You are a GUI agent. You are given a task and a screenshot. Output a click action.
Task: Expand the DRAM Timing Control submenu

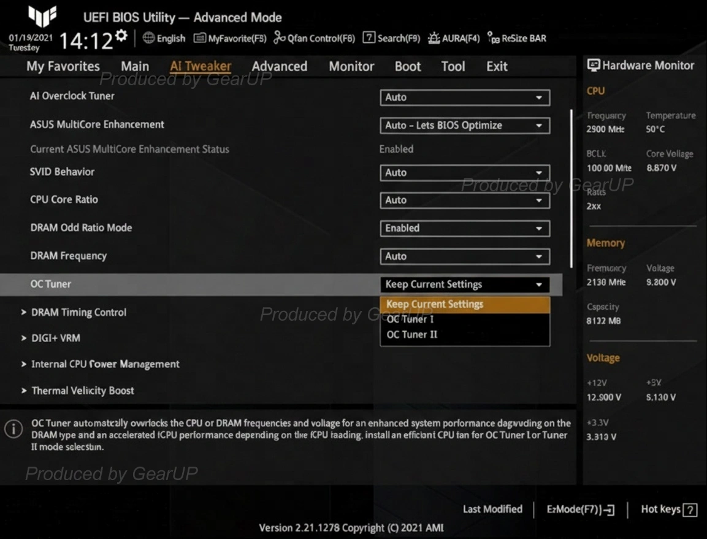click(74, 312)
